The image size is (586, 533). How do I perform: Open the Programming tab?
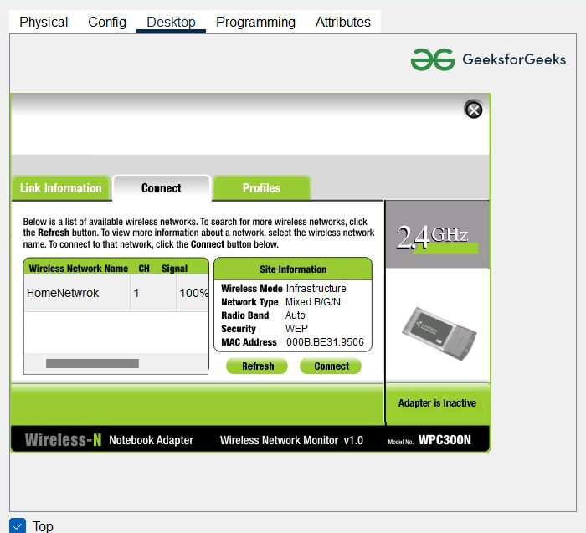pos(255,22)
